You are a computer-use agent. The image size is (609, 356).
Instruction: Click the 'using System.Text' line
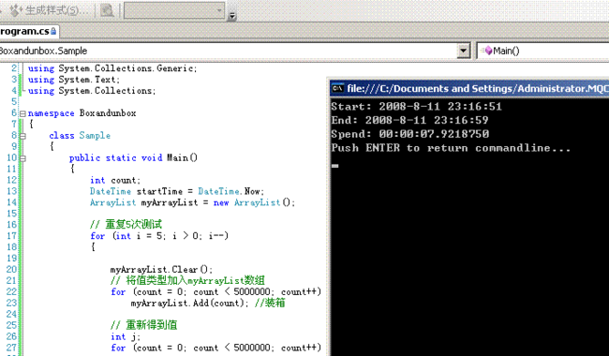[x=74, y=80]
